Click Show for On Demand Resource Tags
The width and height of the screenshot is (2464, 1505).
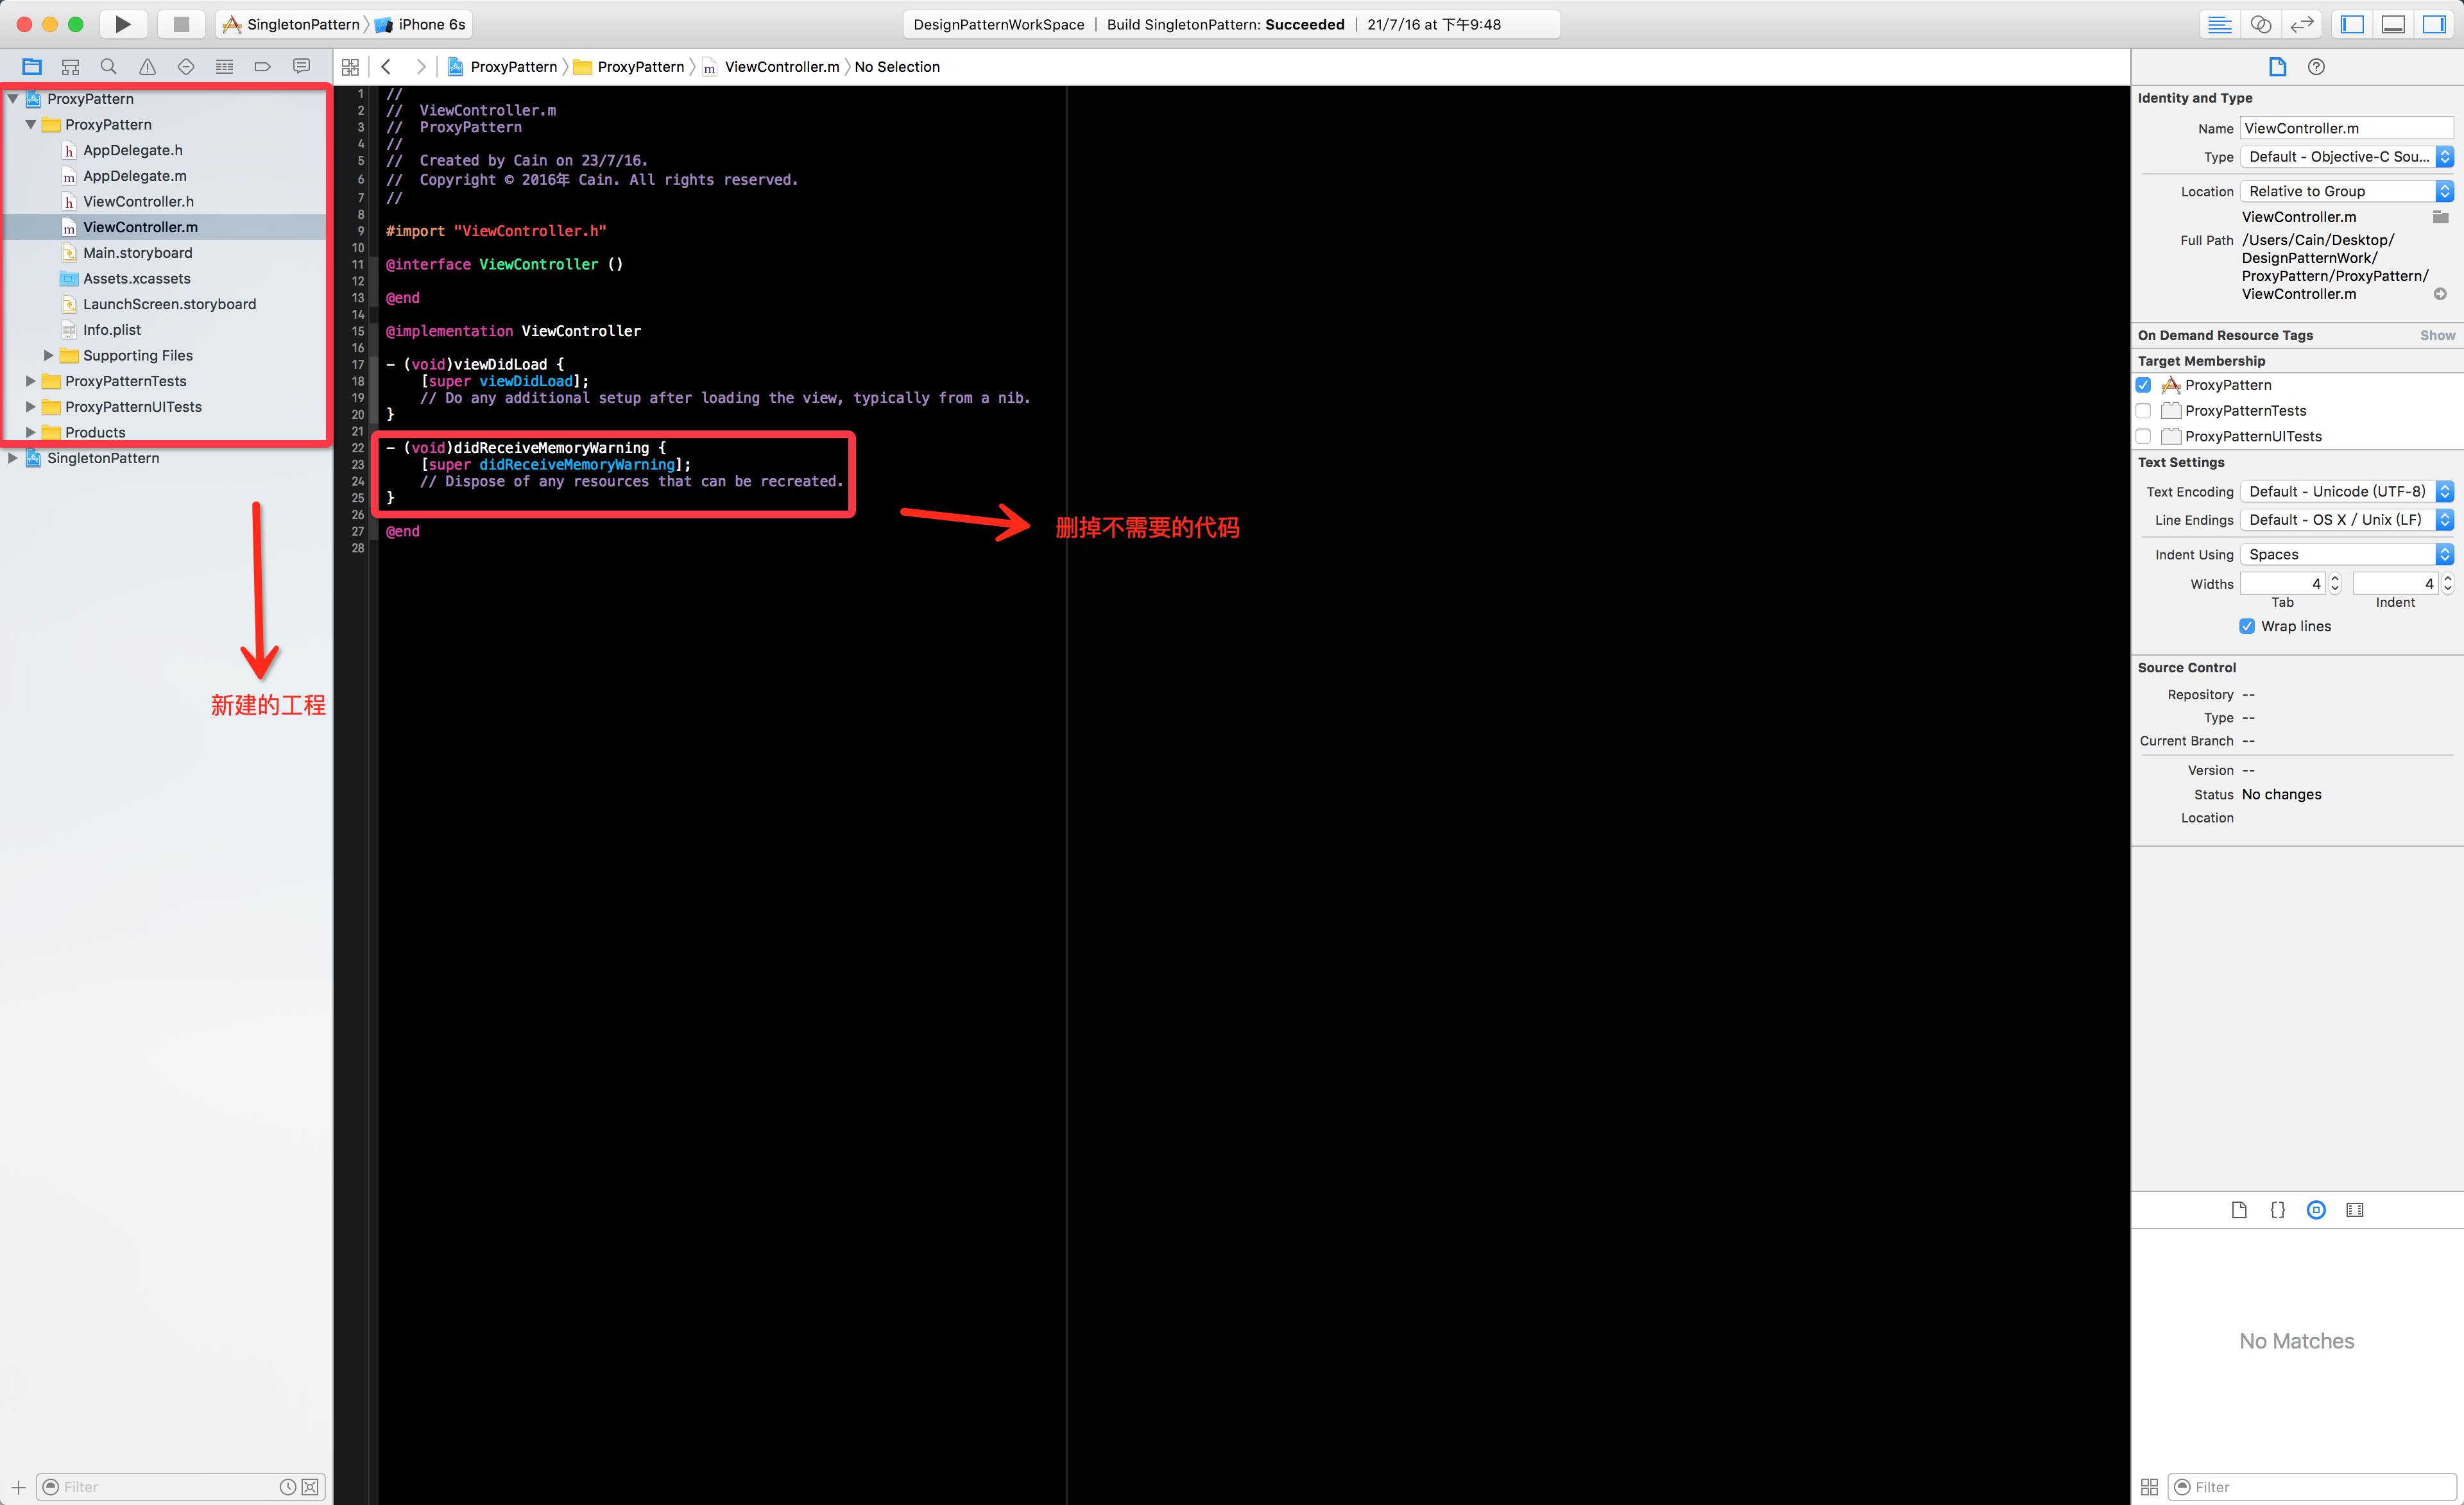2436,335
